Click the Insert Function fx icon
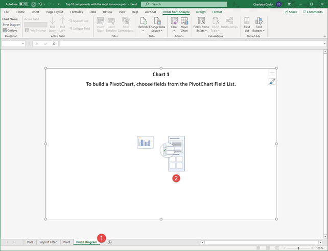328x251 pixels. click(54, 44)
